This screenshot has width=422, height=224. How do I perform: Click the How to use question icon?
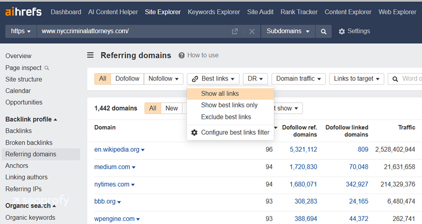coord(181,55)
